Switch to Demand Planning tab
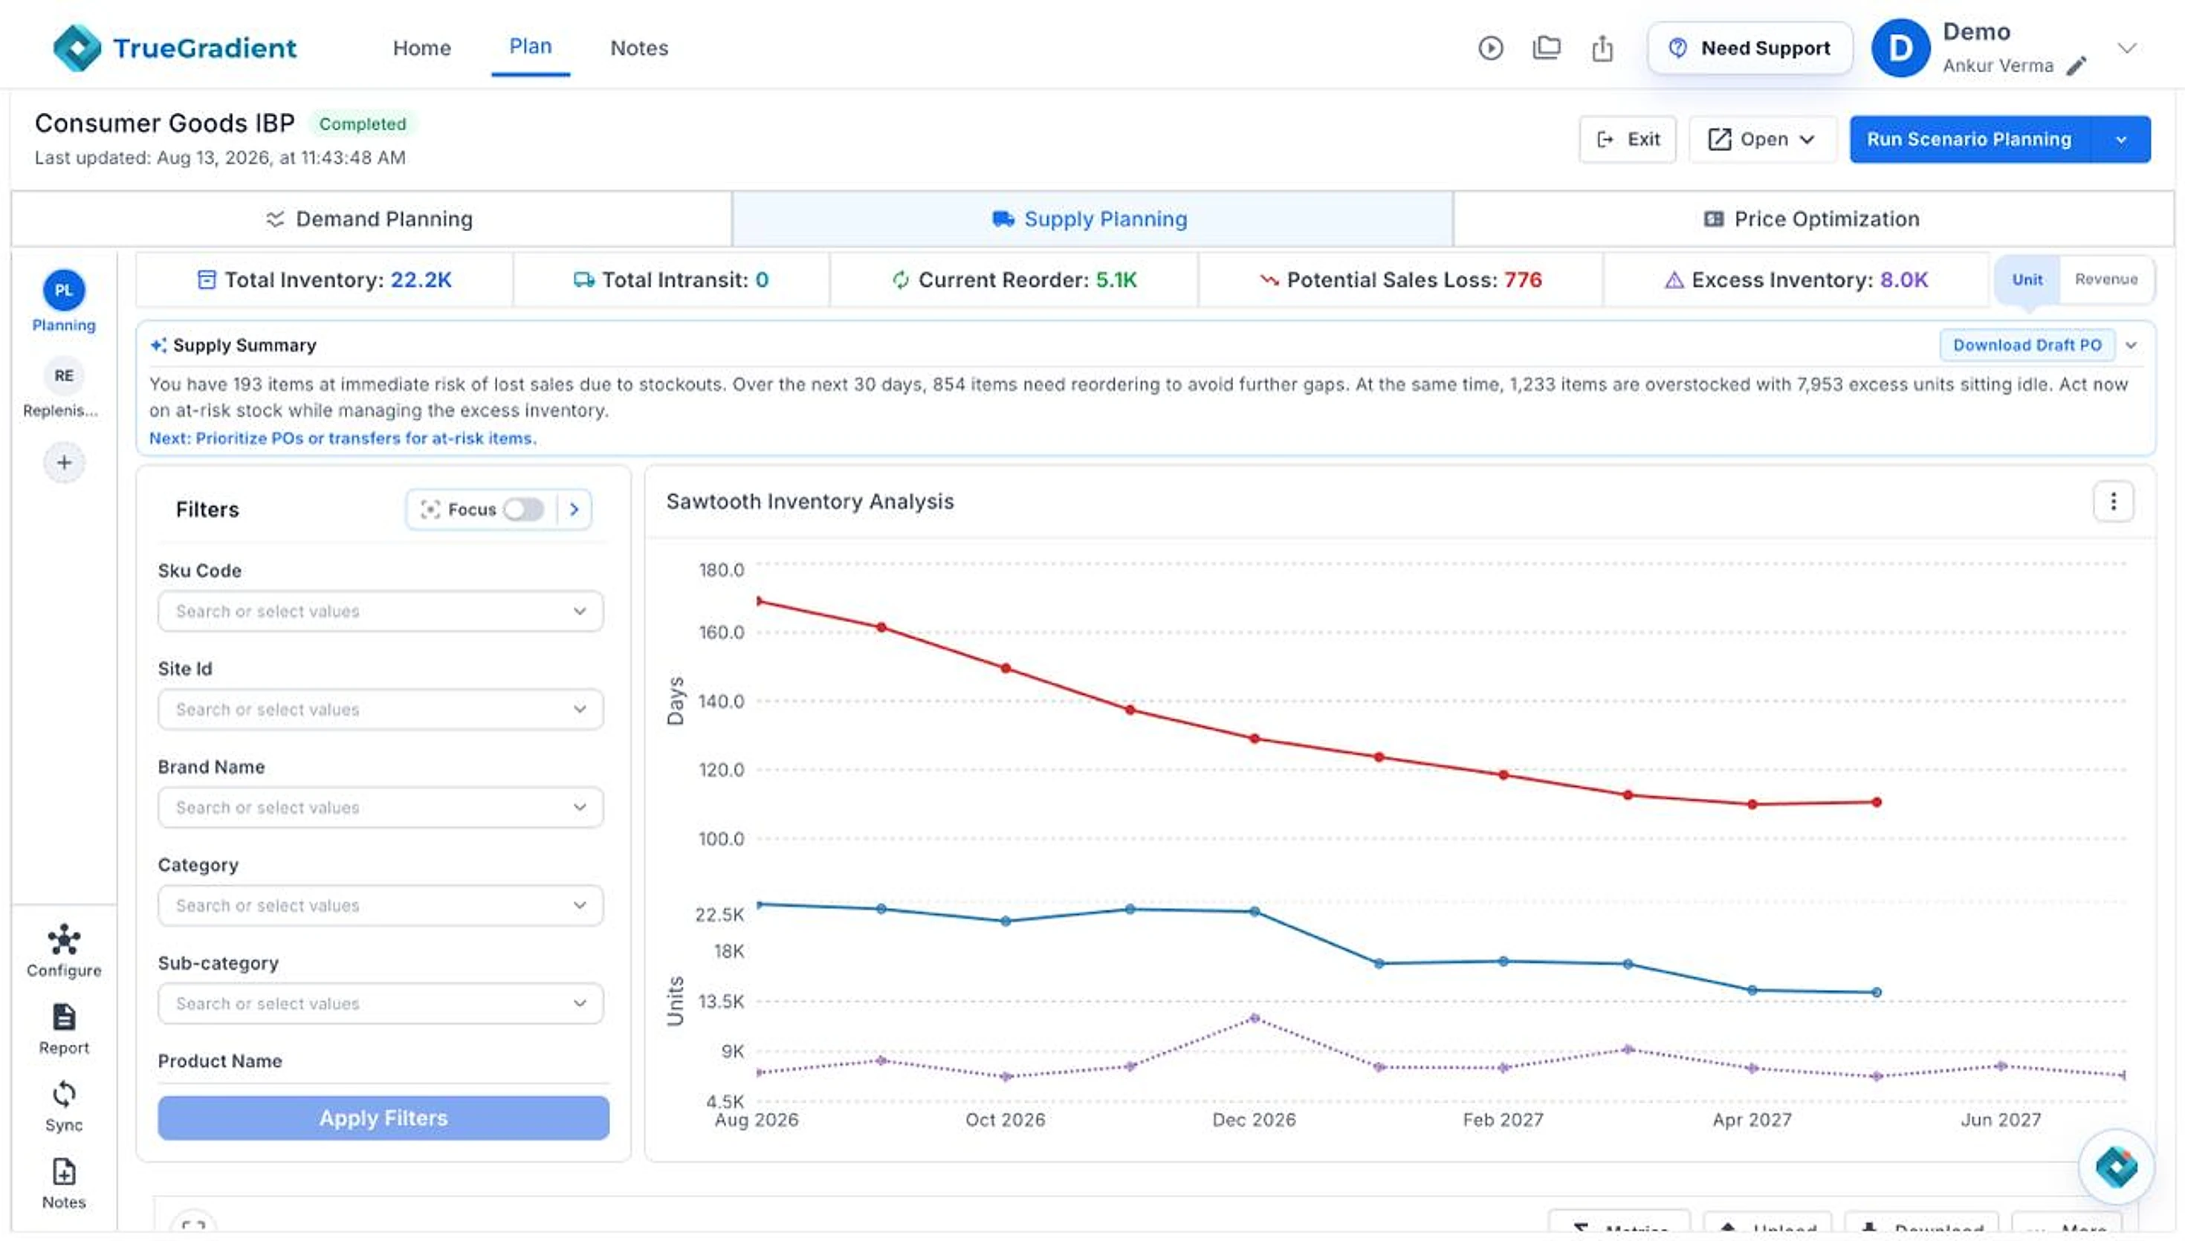This screenshot has width=2185, height=1241. 371,219
